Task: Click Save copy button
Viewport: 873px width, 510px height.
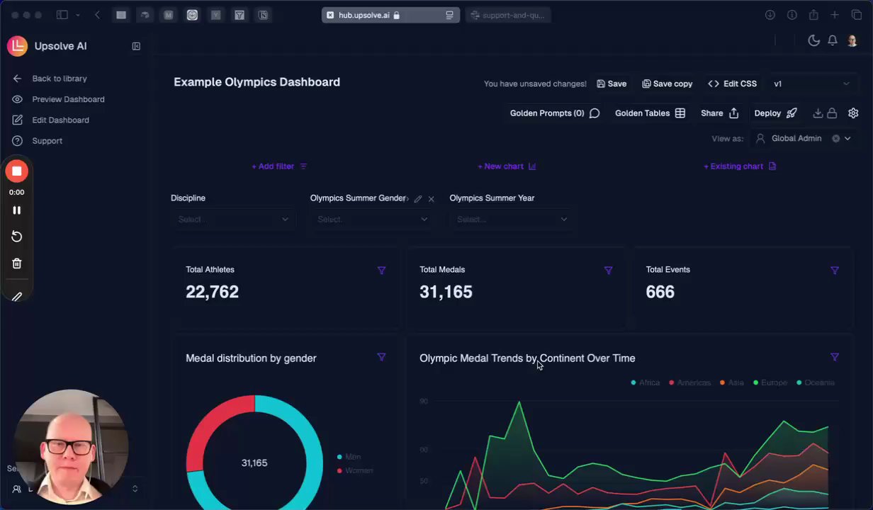Action: (668, 84)
